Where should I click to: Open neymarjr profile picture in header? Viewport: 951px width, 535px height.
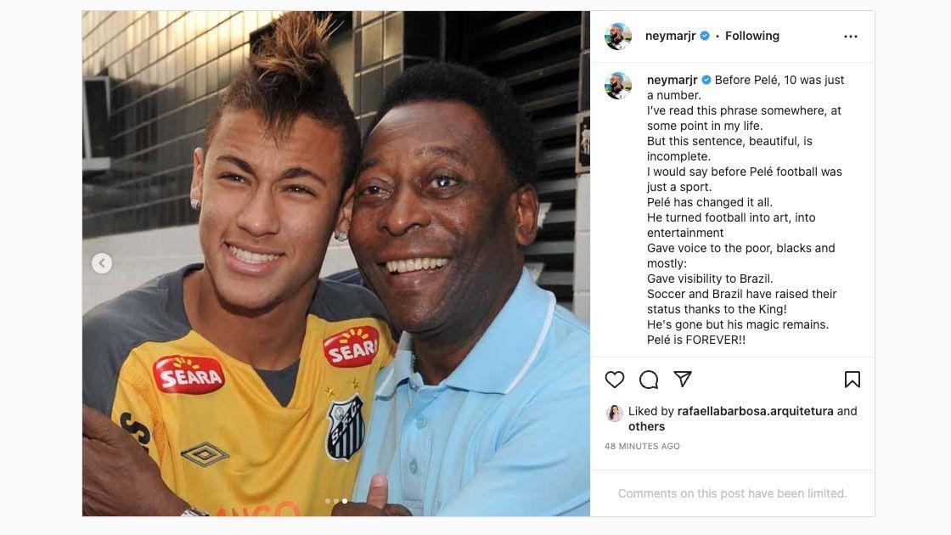[618, 37]
